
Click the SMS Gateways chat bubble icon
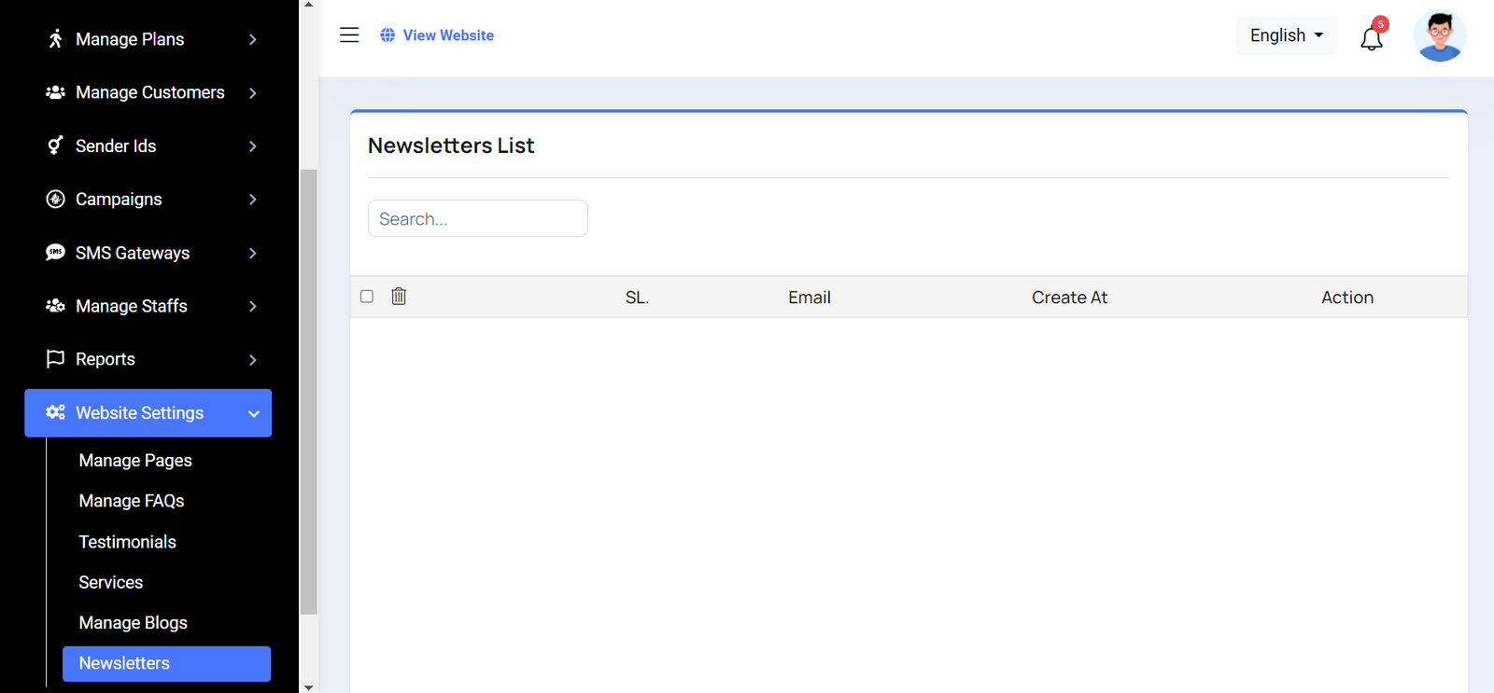(x=55, y=253)
